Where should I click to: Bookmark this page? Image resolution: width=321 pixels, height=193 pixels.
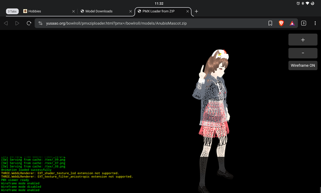pyautogui.click(x=270, y=23)
